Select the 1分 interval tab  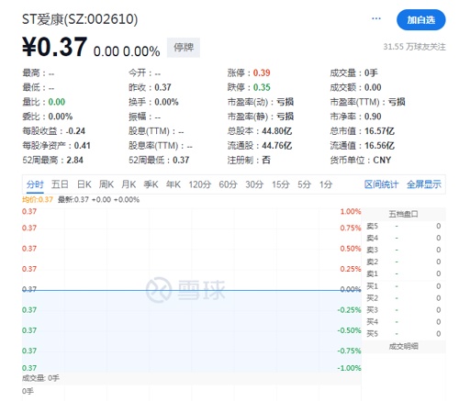click(326, 184)
